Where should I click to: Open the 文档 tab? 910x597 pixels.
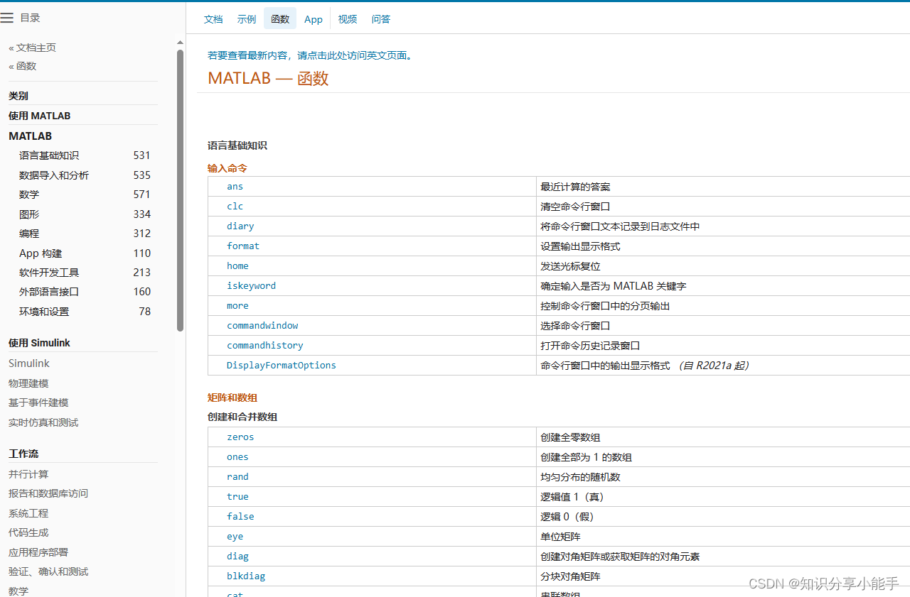click(213, 19)
